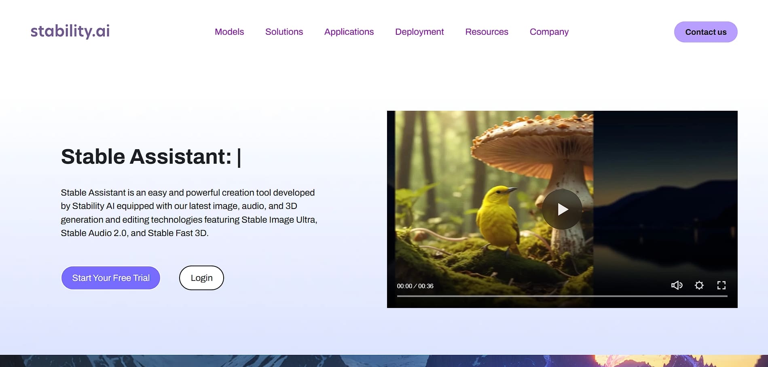The width and height of the screenshot is (768, 367).
Task: Play the Stable Assistant video
Action: [562, 209]
